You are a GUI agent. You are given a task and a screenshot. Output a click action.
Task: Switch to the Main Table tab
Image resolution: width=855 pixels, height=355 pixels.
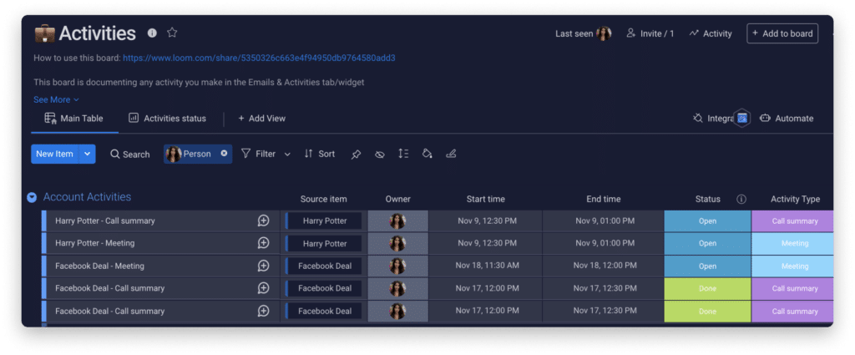pyautogui.click(x=74, y=119)
